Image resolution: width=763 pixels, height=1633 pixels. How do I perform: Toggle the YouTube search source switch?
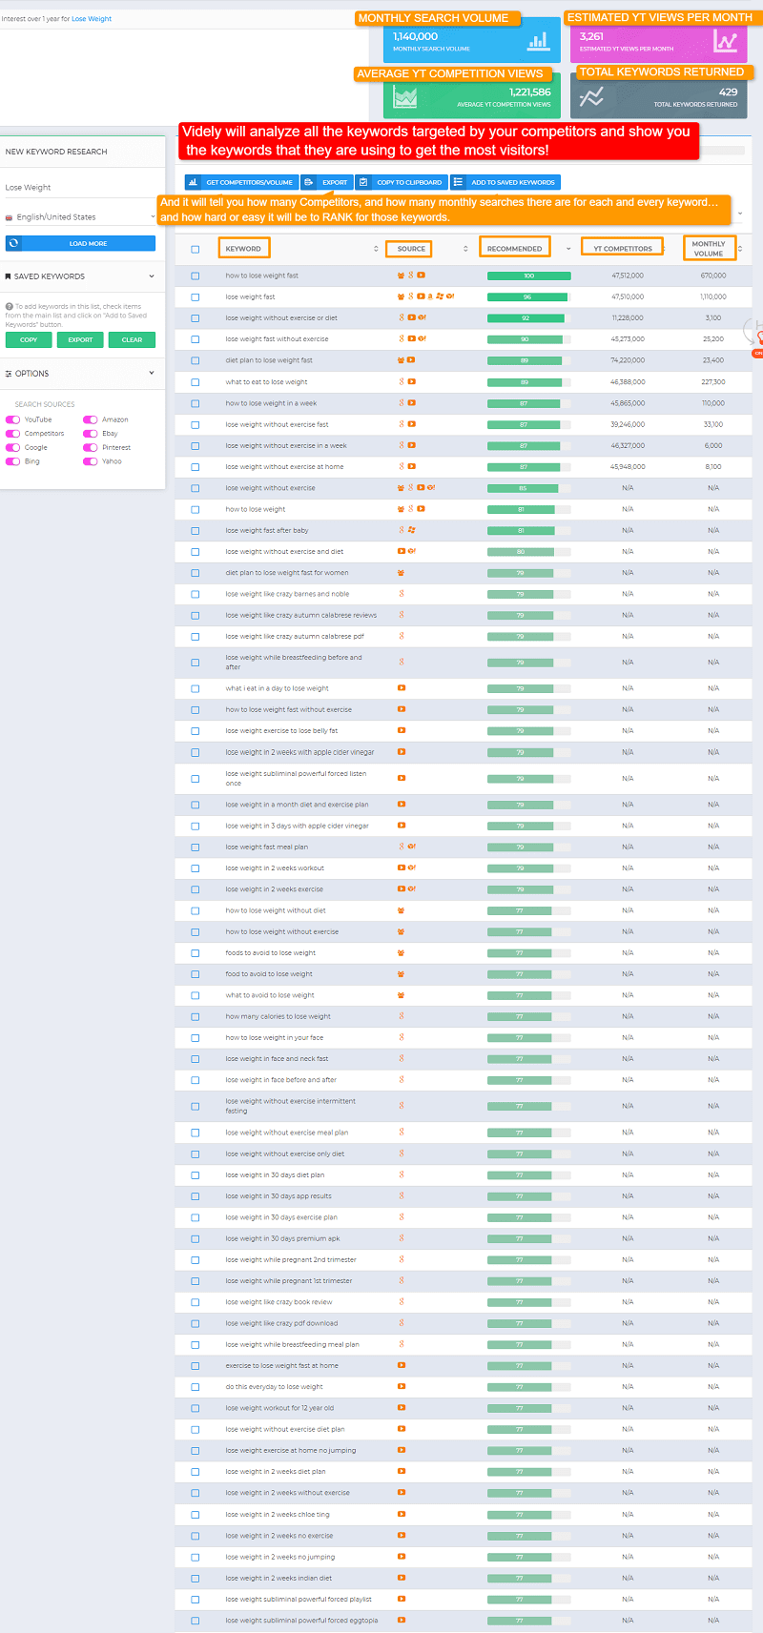(x=13, y=419)
